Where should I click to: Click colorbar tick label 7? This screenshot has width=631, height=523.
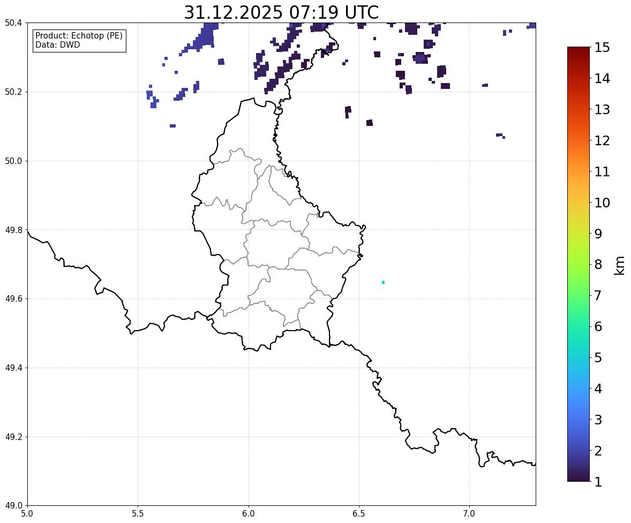click(598, 295)
